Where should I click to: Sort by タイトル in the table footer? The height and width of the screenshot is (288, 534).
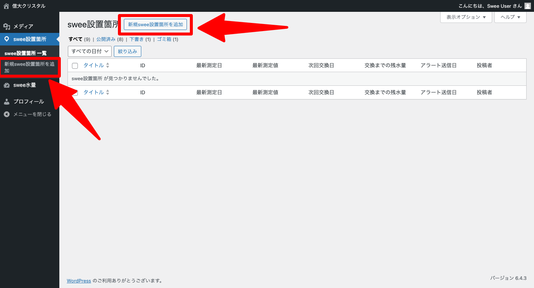(x=93, y=92)
